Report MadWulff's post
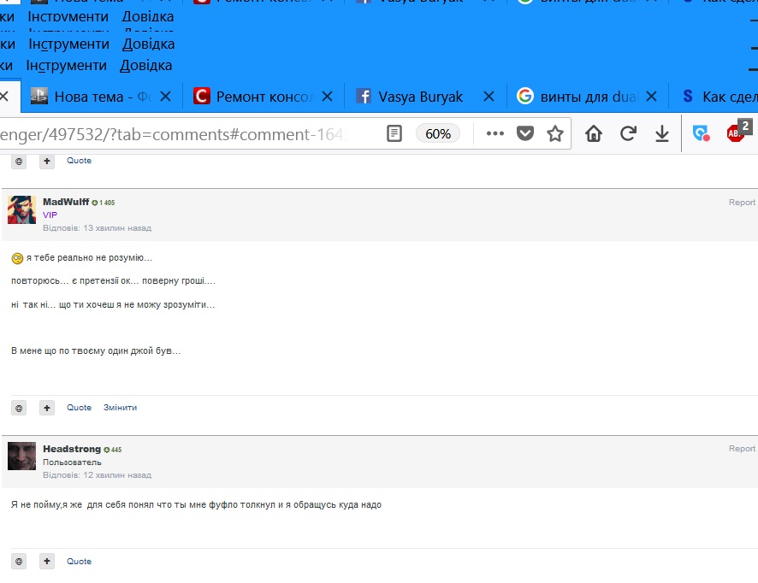Viewport: 758px width, 583px height. 742,203
